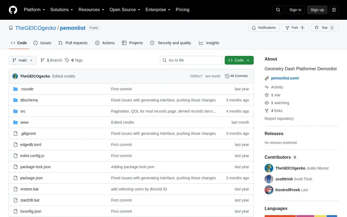
Task: Expand the Platform menu
Action: click(34, 10)
